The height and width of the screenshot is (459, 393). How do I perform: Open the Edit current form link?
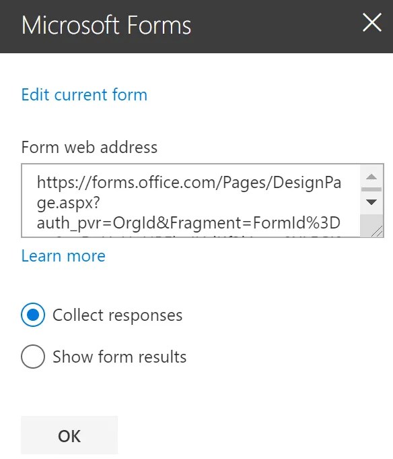pyautogui.click(x=84, y=95)
